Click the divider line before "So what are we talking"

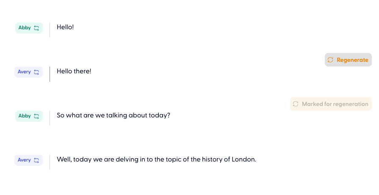[x=50, y=118]
